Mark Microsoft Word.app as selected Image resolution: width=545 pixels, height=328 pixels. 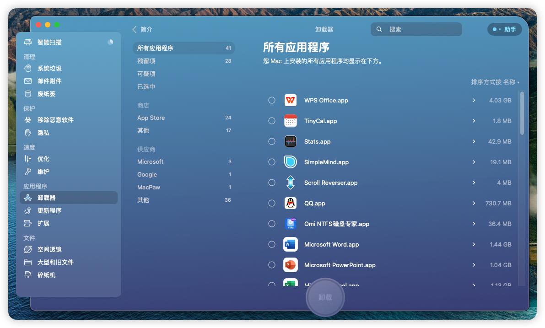tap(272, 244)
